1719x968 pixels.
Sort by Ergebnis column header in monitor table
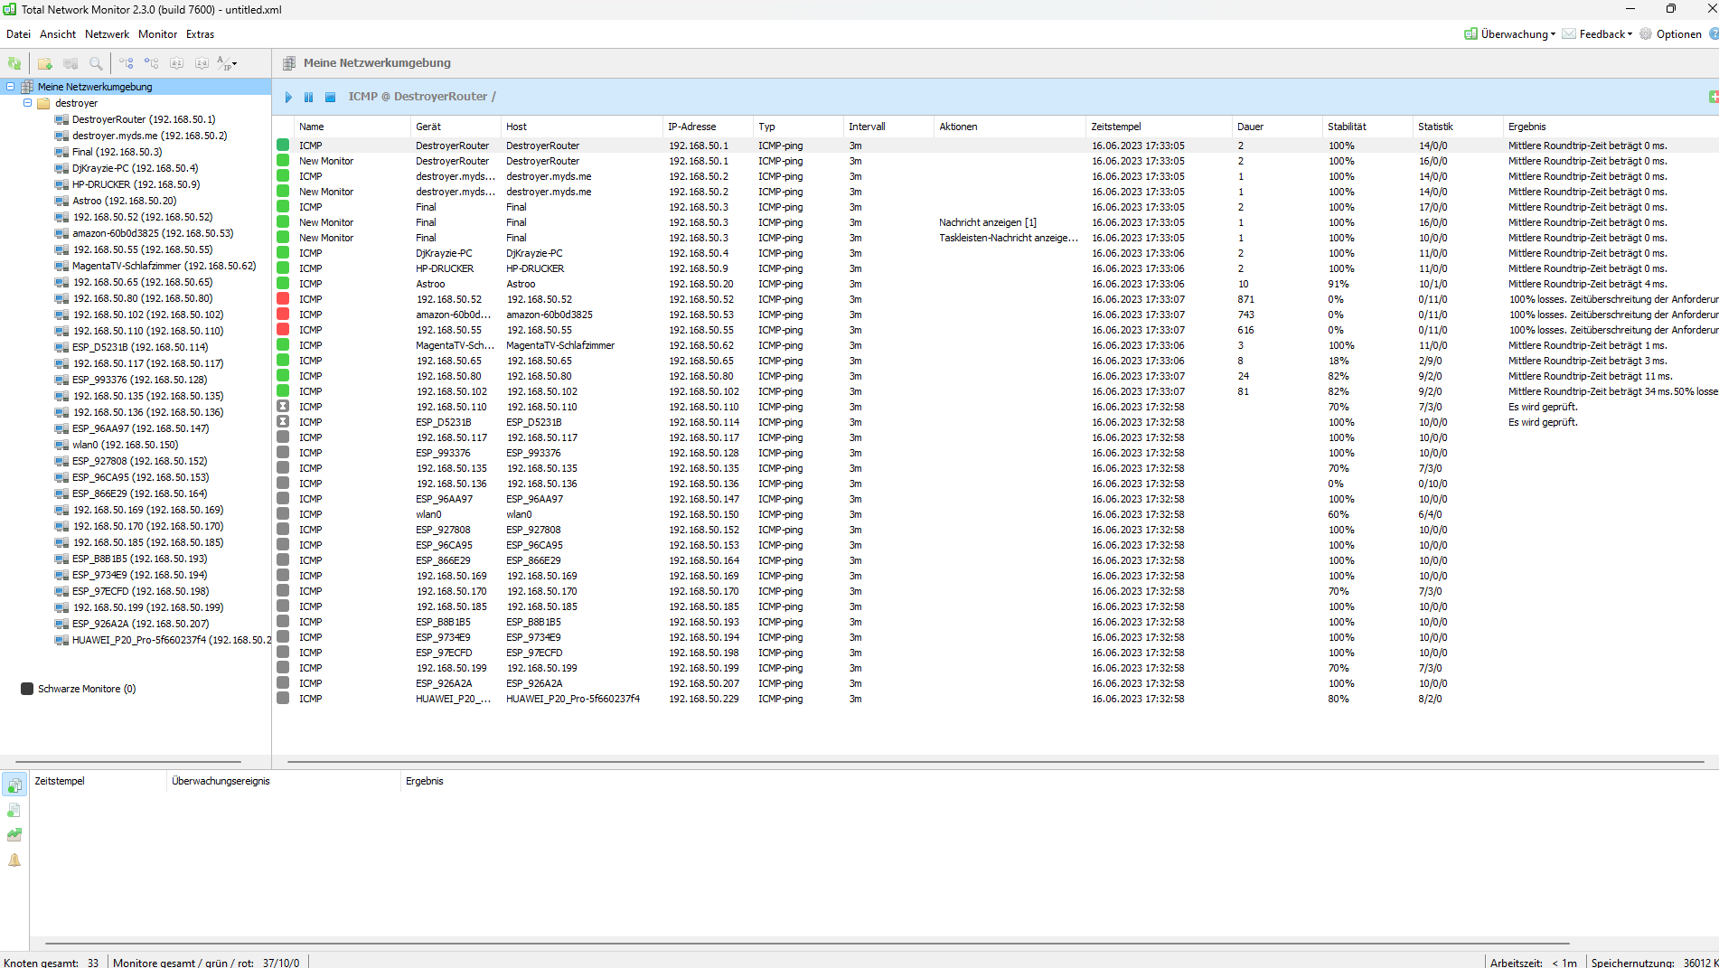(1611, 127)
